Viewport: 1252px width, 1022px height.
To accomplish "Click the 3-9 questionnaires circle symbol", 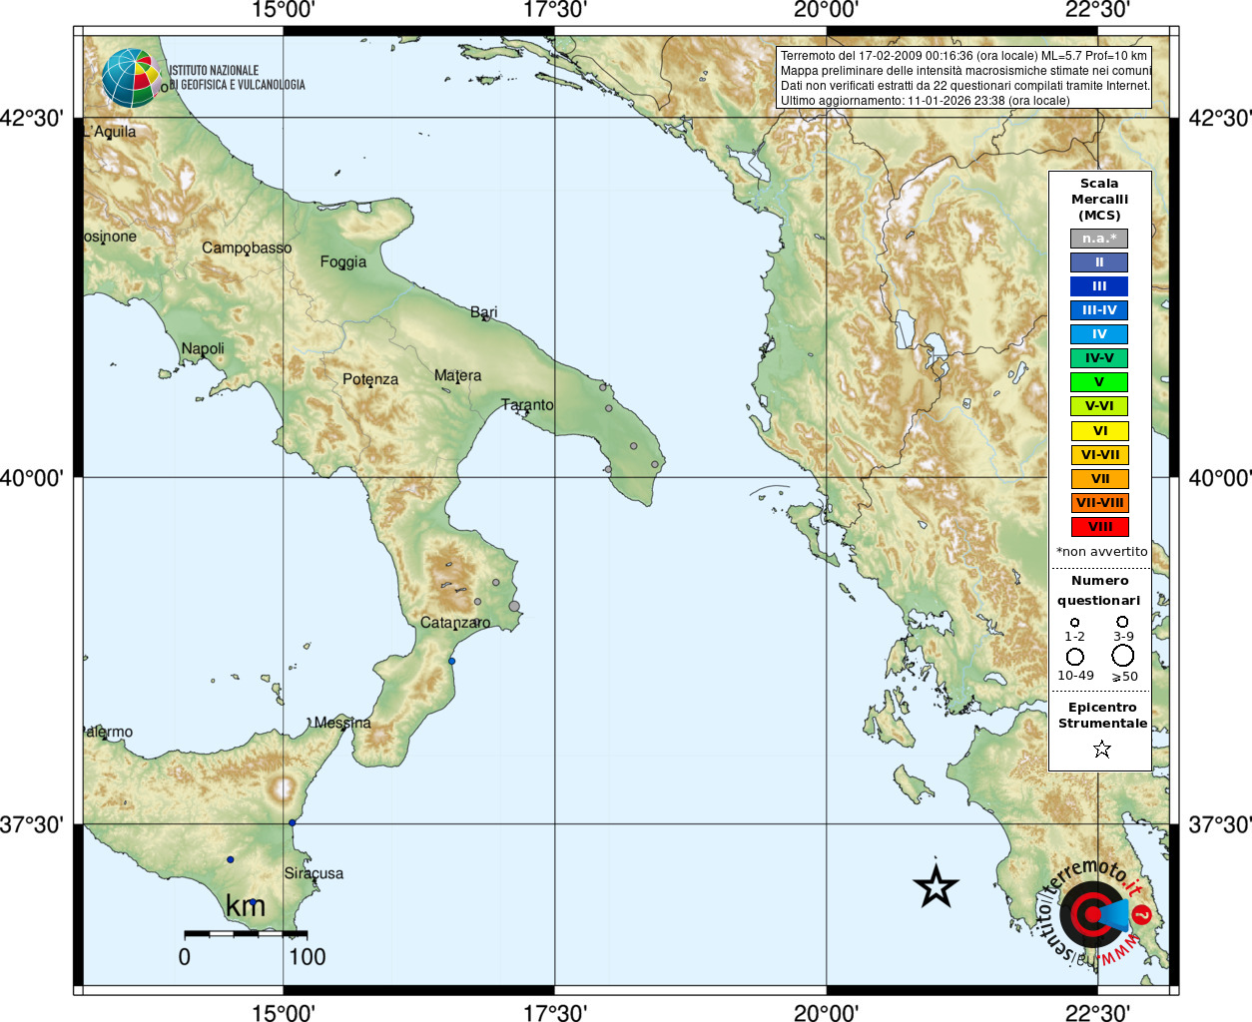I will (1123, 621).
